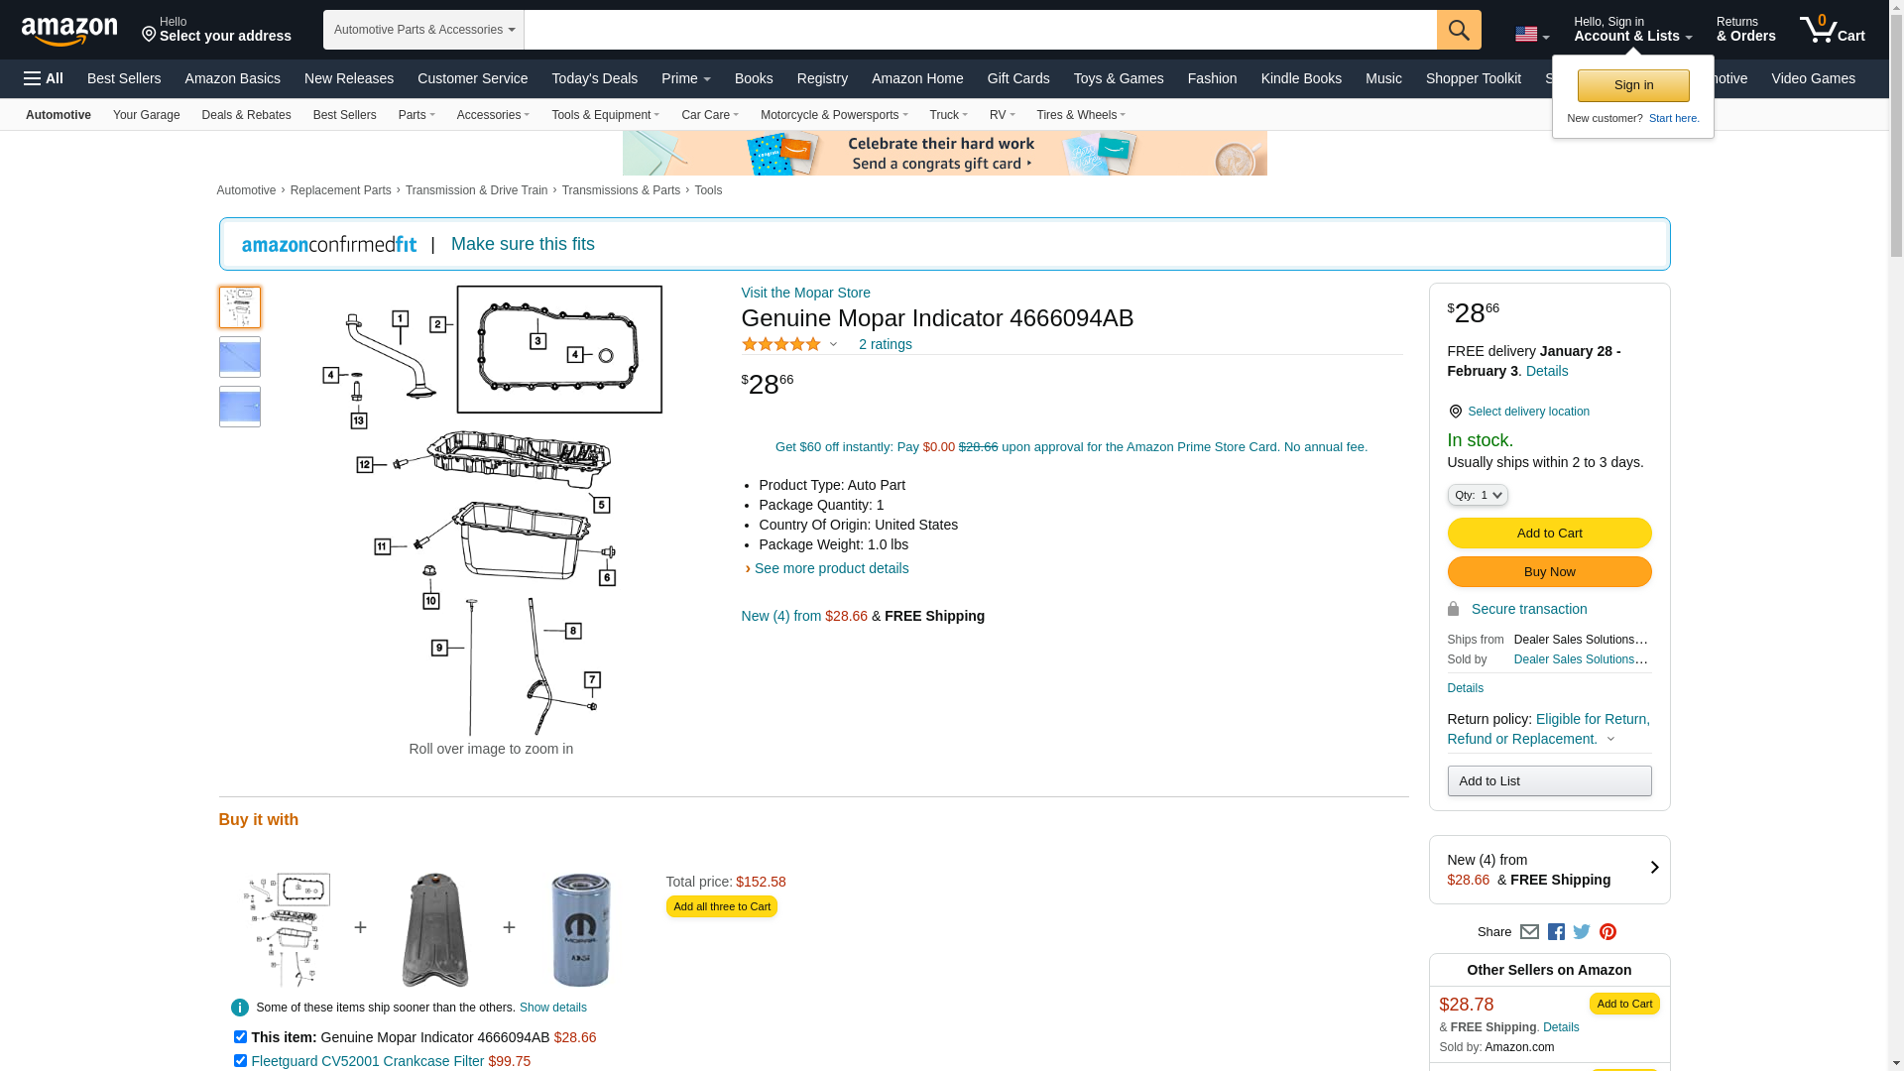Open the shopping cart icon
Screen dimensions: 1904x1071
[x=1832, y=29]
